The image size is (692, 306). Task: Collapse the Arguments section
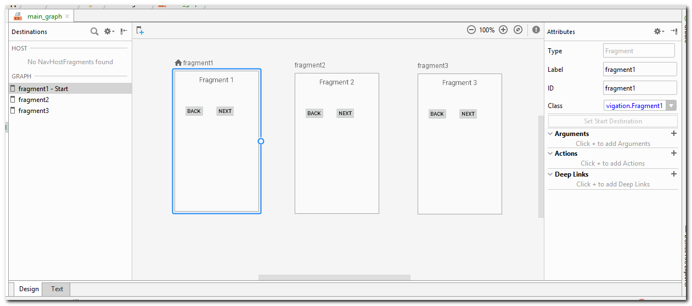(550, 134)
